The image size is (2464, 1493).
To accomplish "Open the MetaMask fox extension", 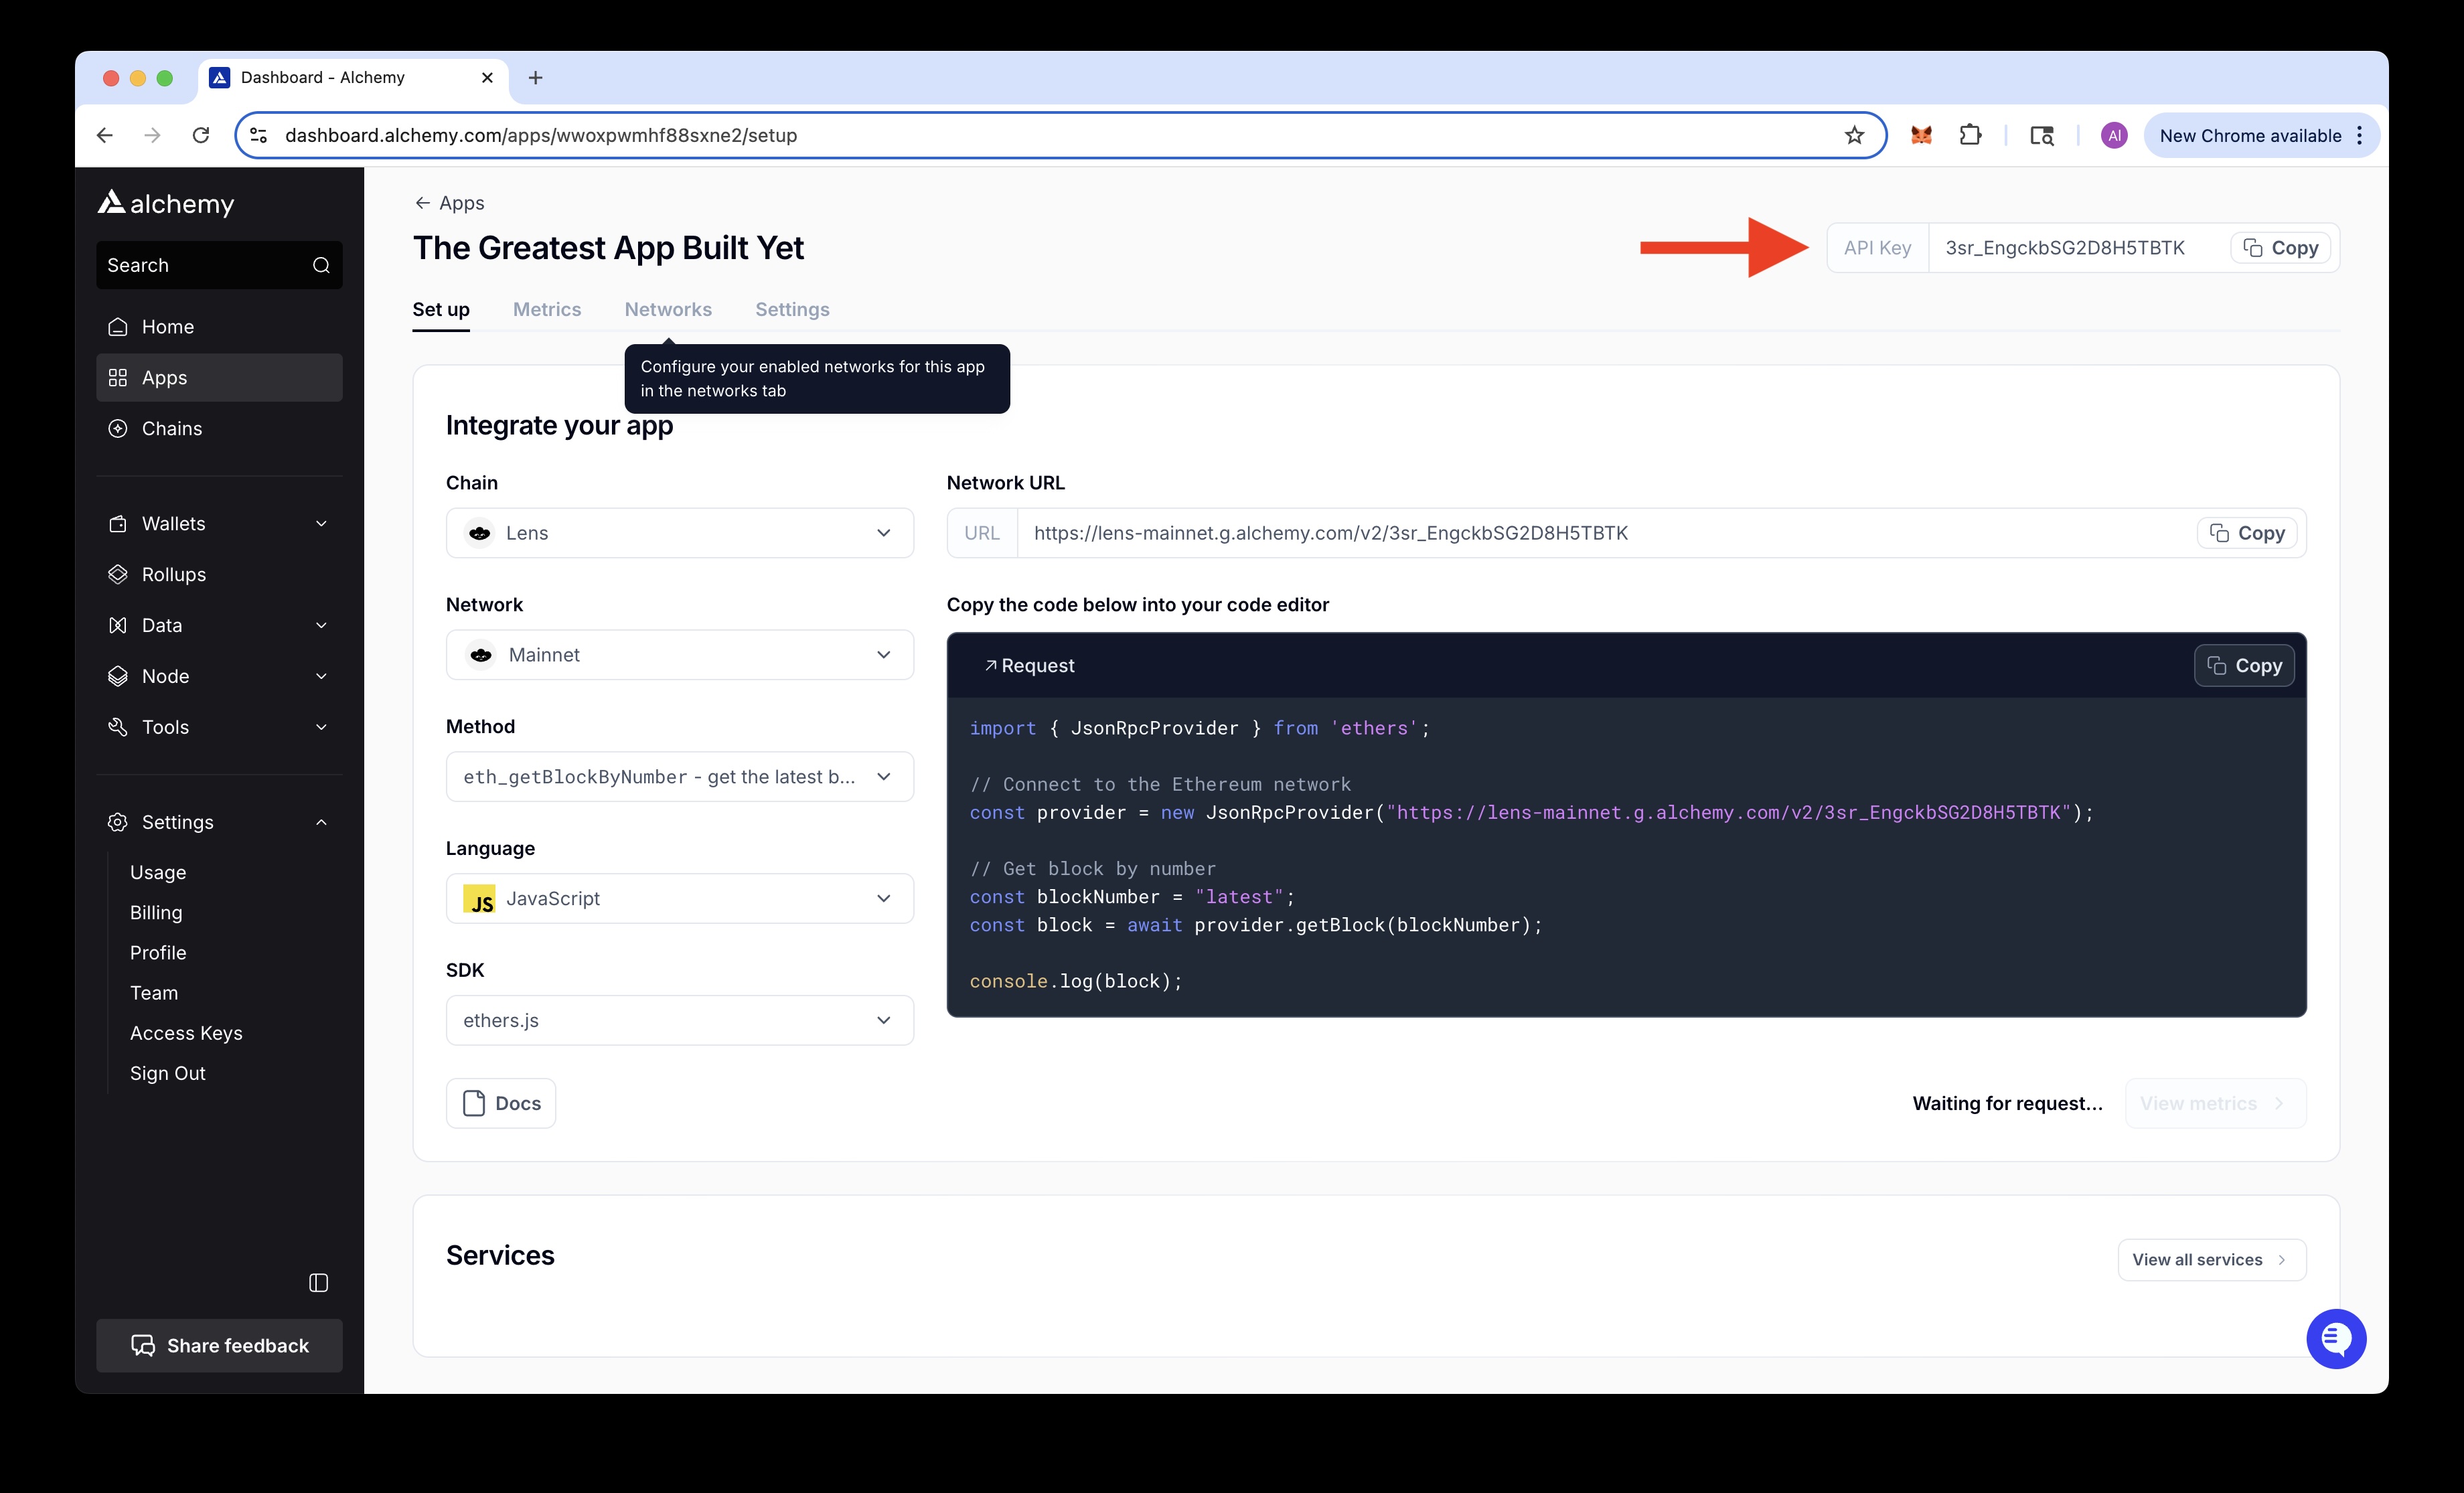I will [1921, 135].
